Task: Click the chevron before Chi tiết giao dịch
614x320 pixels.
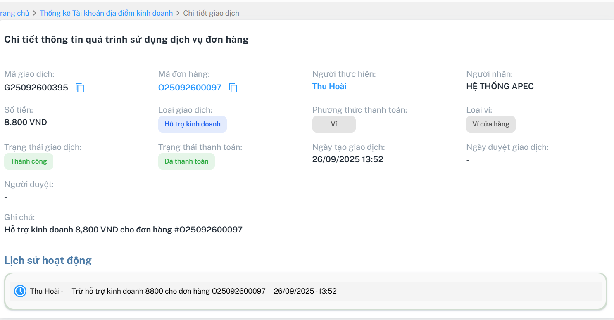Action: (178, 13)
